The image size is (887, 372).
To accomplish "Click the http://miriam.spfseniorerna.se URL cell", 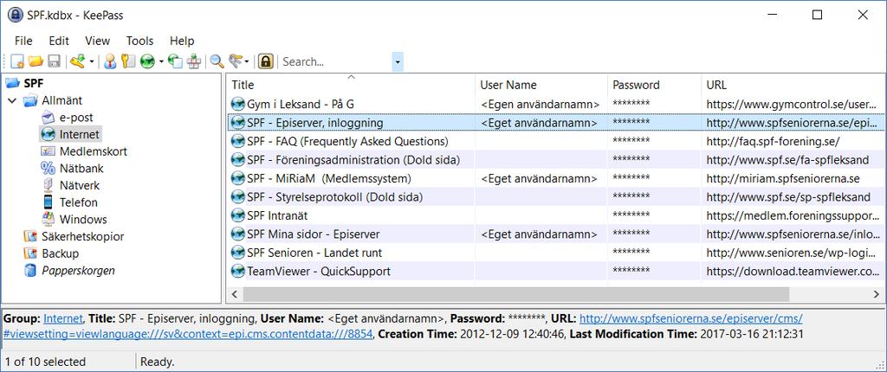I will pyautogui.click(x=783, y=179).
